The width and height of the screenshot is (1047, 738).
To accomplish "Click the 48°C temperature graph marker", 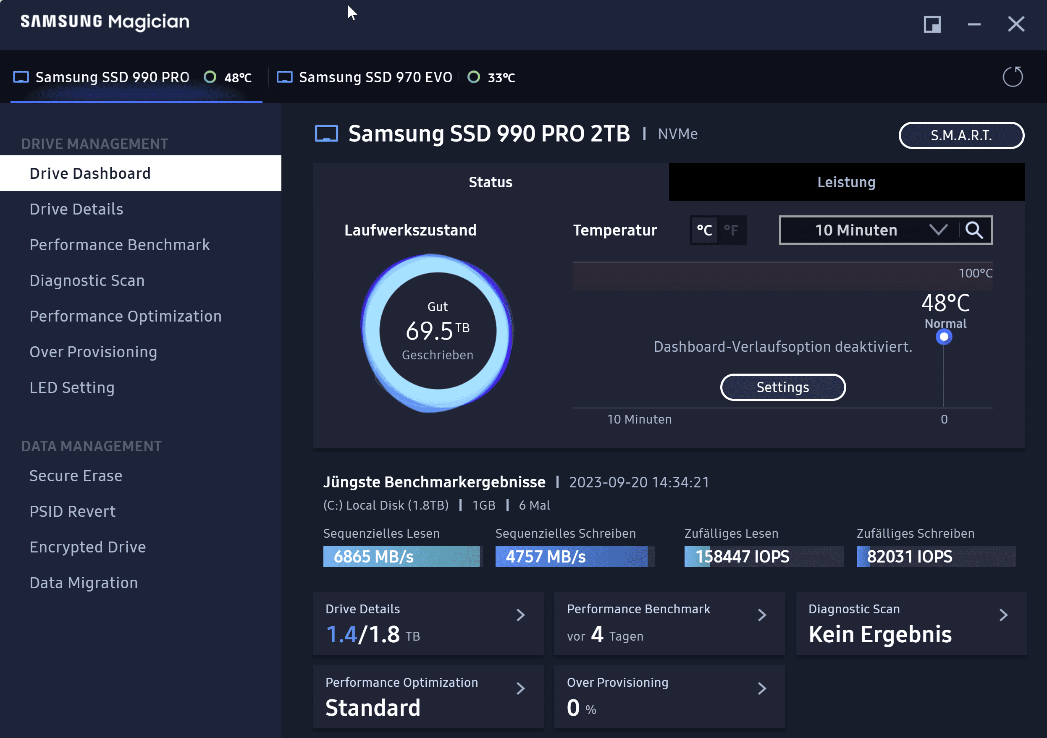I will pos(944,337).
